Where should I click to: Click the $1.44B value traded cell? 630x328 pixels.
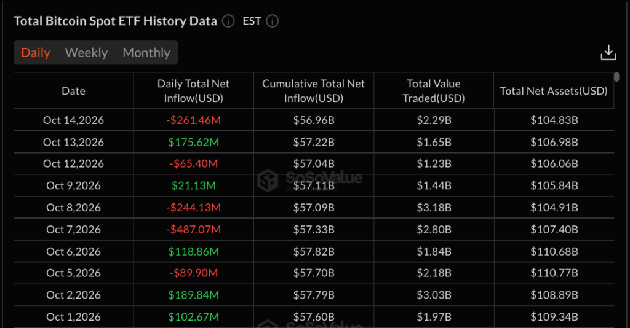[434, 185]
